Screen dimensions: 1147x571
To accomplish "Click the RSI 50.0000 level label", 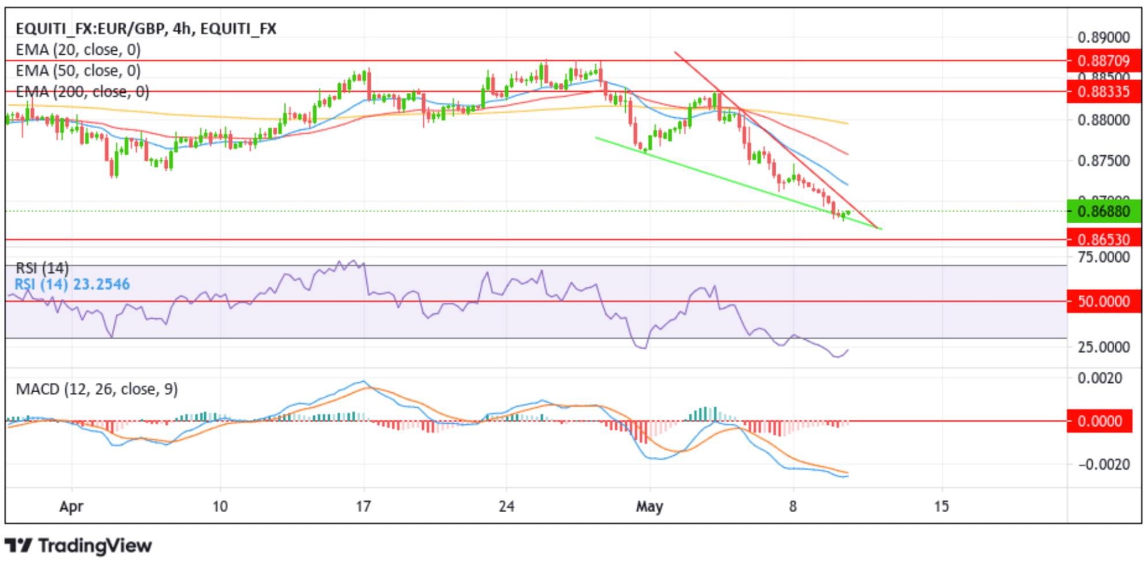I will point(1104,301).
